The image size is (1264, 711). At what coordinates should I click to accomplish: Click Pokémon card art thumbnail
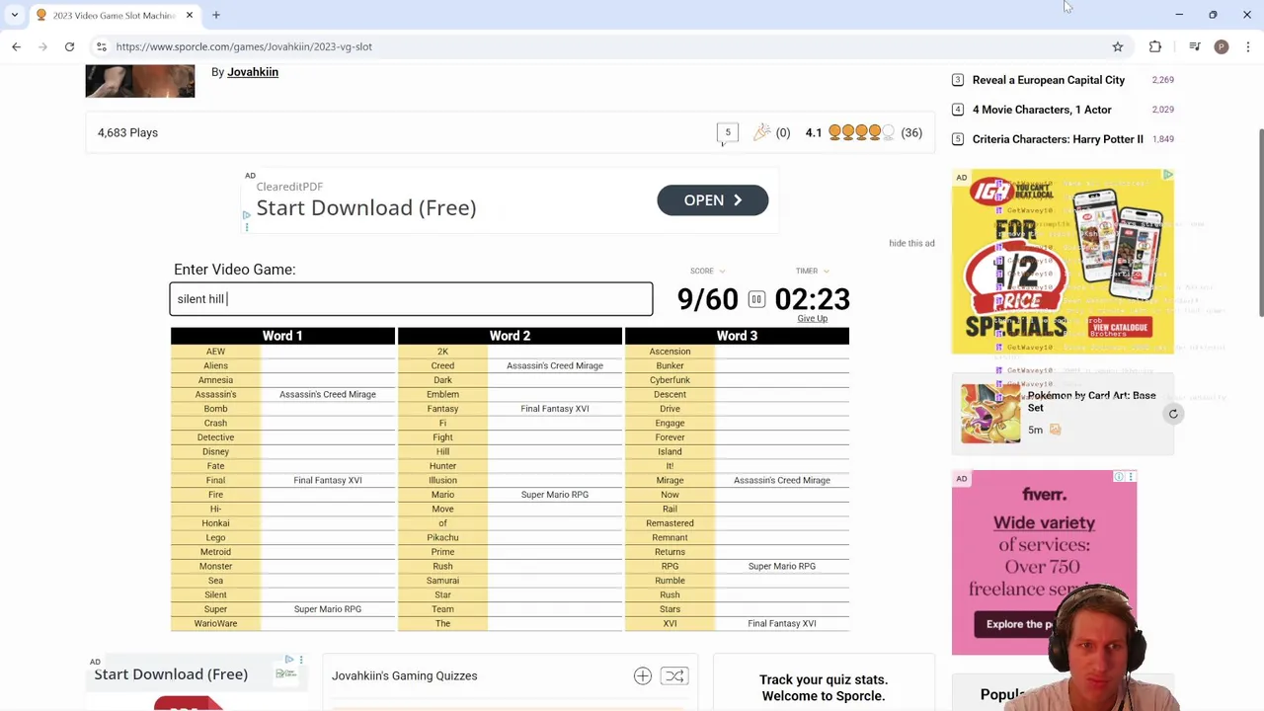pyautogui.click(x=990, y=413)
